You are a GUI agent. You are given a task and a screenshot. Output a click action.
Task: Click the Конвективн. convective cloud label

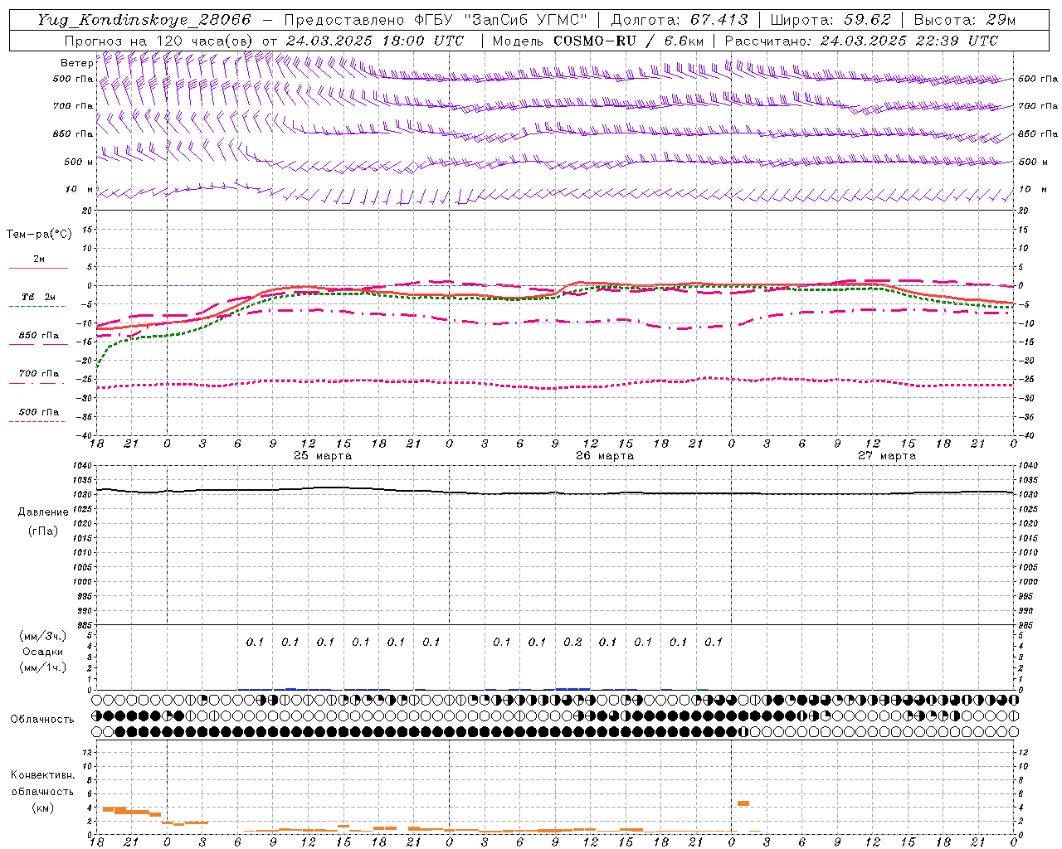tap(42, 775)
